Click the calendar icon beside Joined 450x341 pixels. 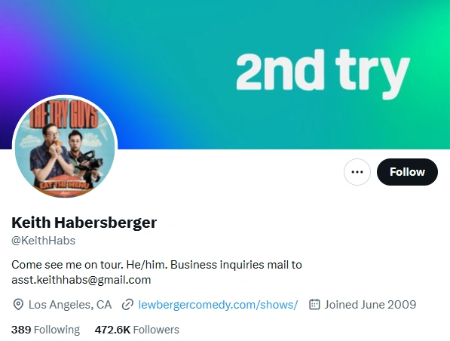point(314,305)
